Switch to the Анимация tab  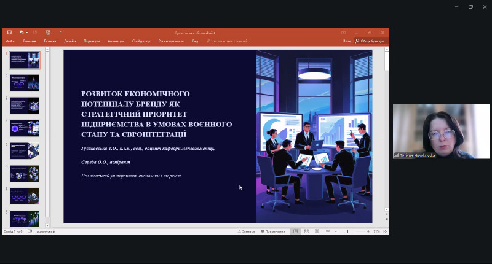[x=116, y=41]
